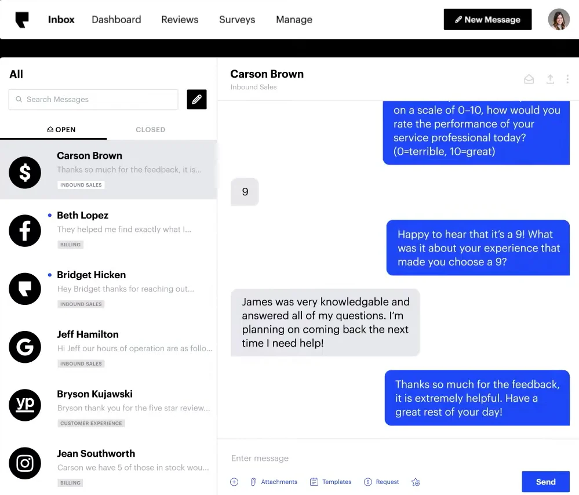Click the Send button
Screen dimensions: 579x495
coord(546,482)
